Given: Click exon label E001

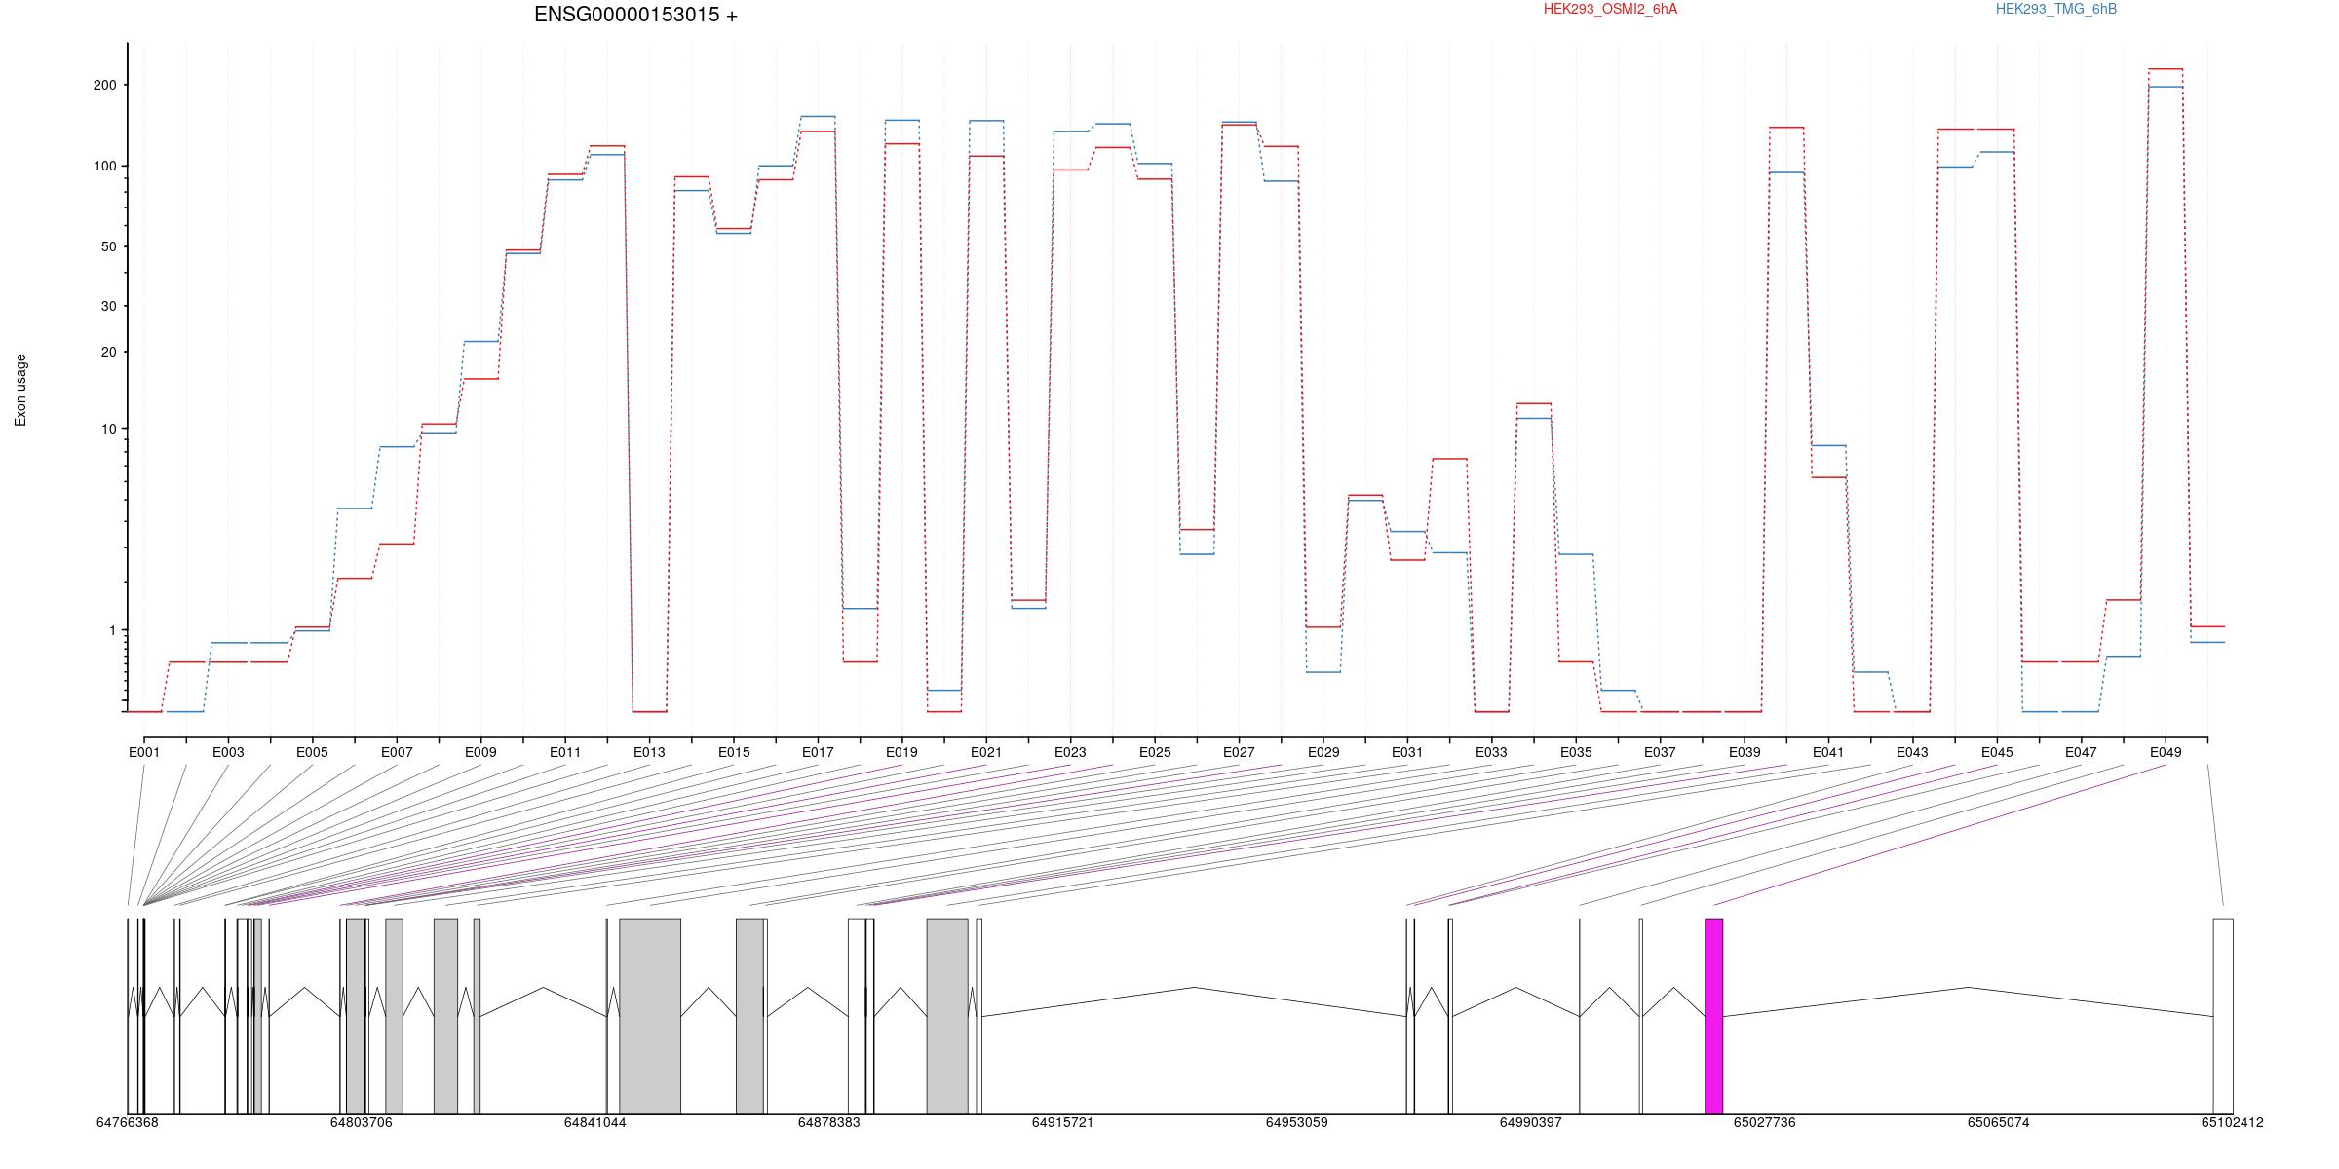Looking at the screenshot, I should pos(144,752).
